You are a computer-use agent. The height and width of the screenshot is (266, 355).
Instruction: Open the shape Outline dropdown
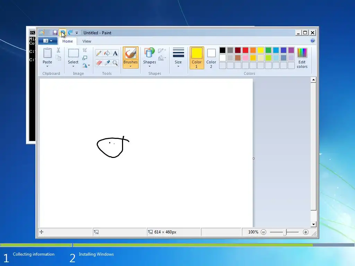point(162,51)
